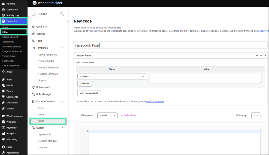Click the Quick Start rocket icon
This screenshot has height=155, width=269.
33,26
